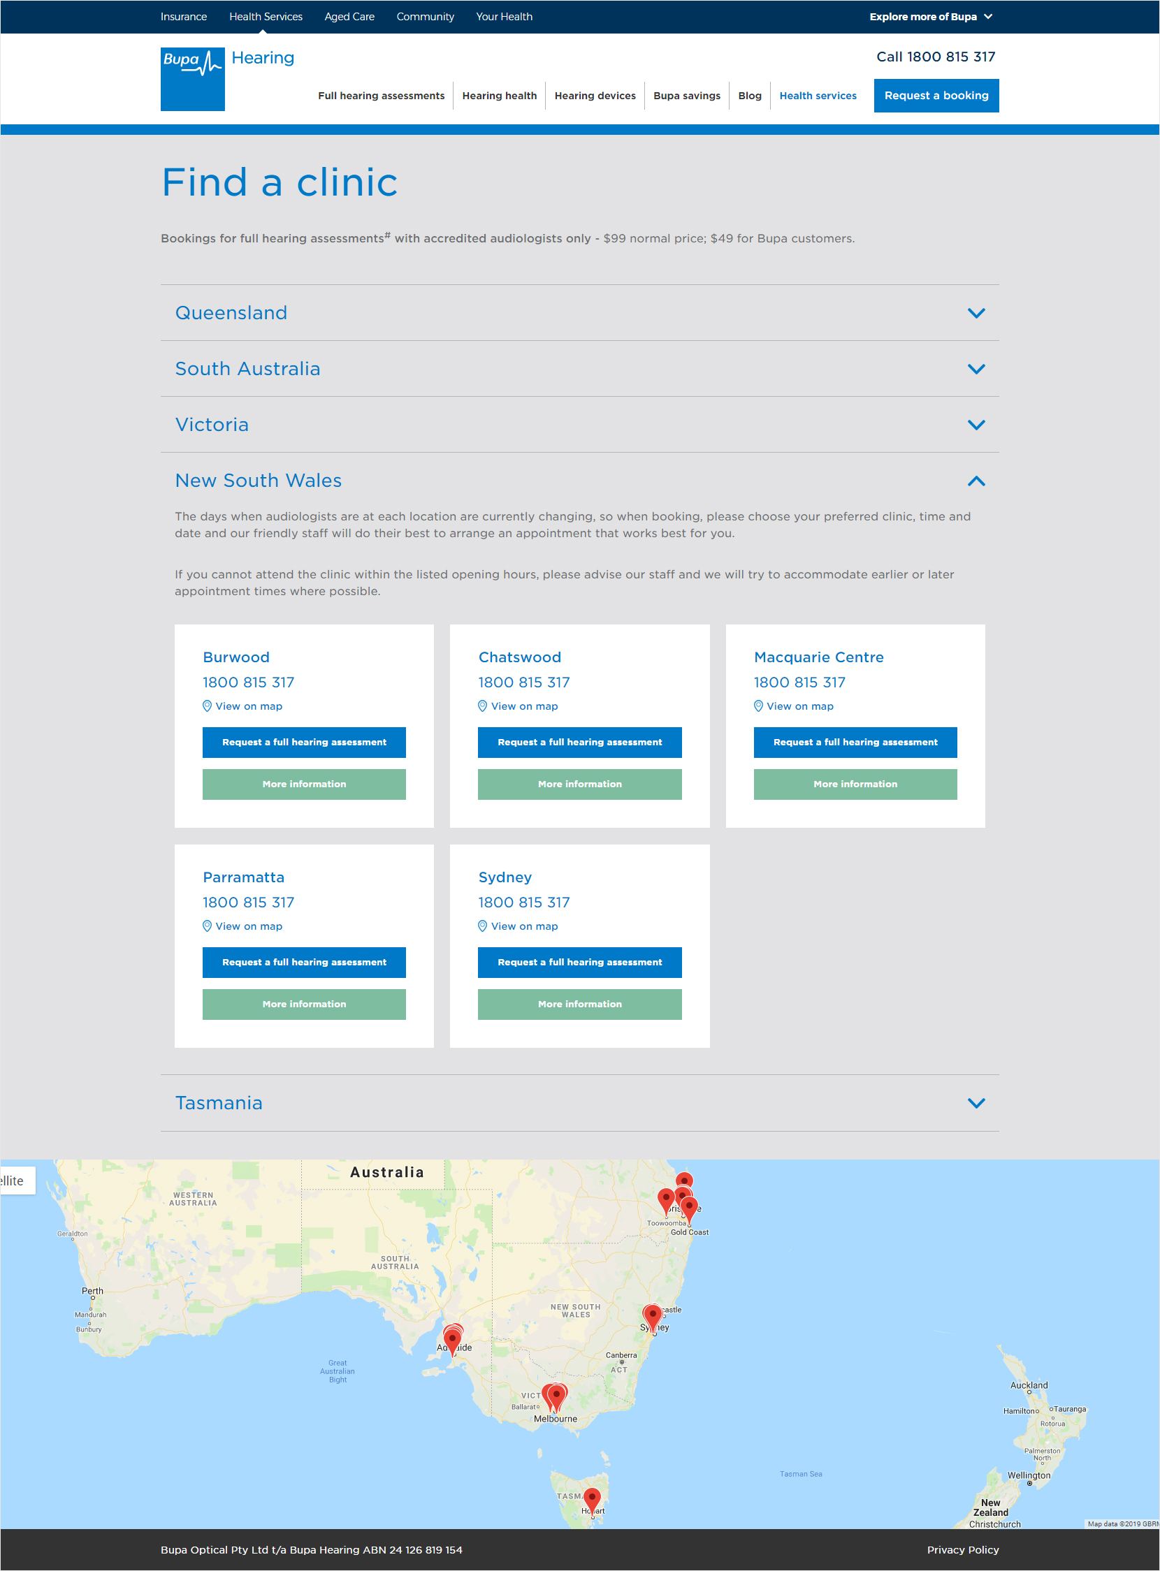Click More information for Macquarie Centre
The width and height of the screenshot is (1160, 1571).
(855, 784)
